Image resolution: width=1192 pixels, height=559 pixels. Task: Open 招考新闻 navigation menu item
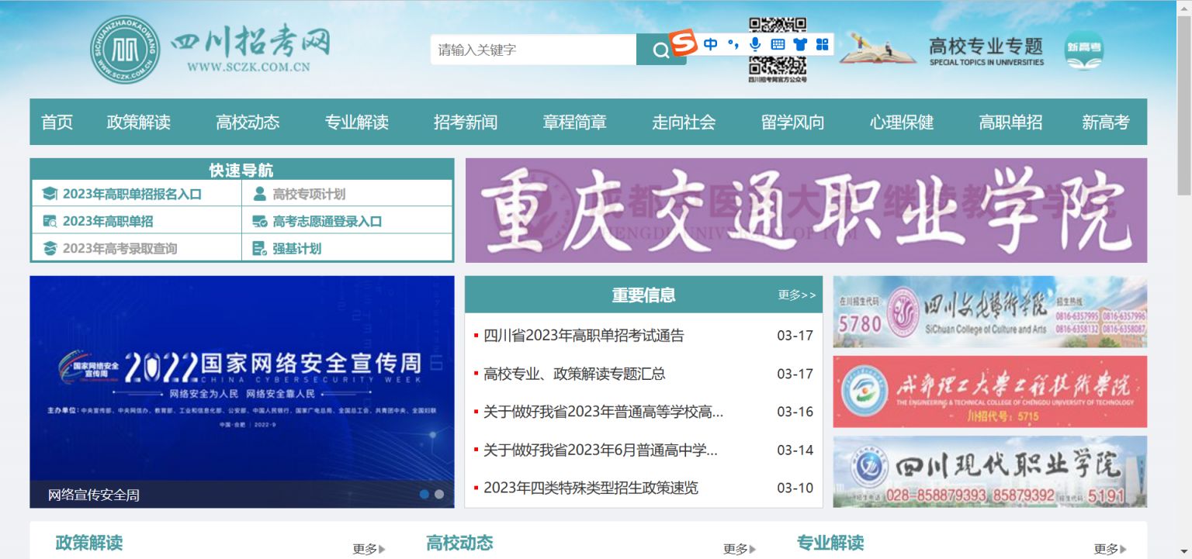(466, 122)
